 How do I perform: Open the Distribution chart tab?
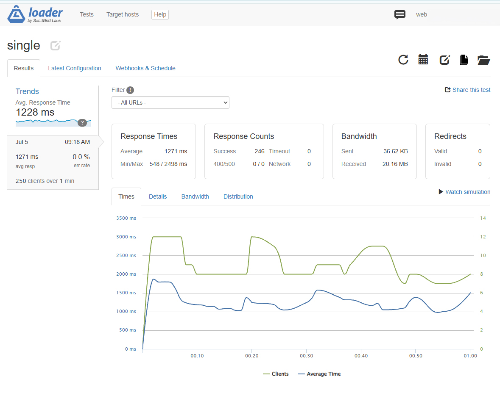238,196
